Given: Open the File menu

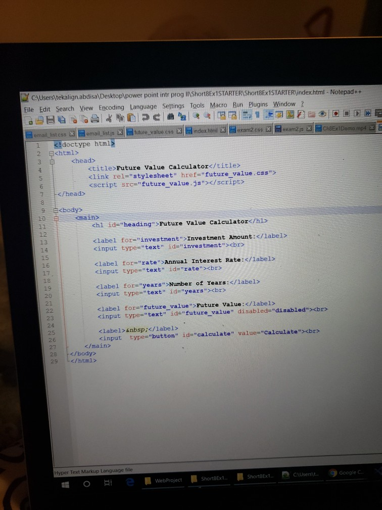Looking at the screenshot, I should [x=29, y=110].
